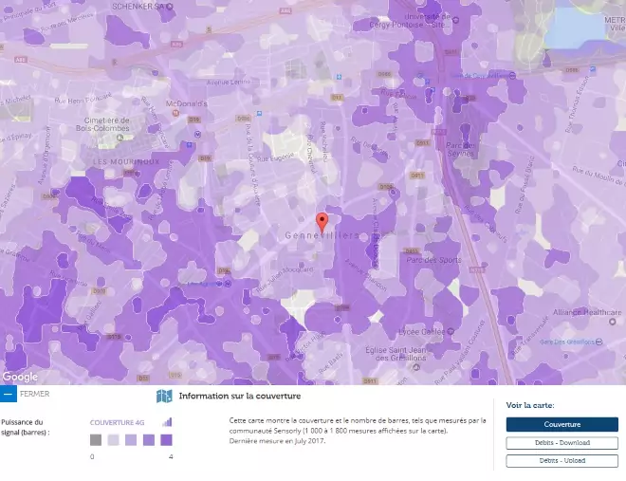Click the Gare des Grésillons station icon

click(x=598, y=342)
